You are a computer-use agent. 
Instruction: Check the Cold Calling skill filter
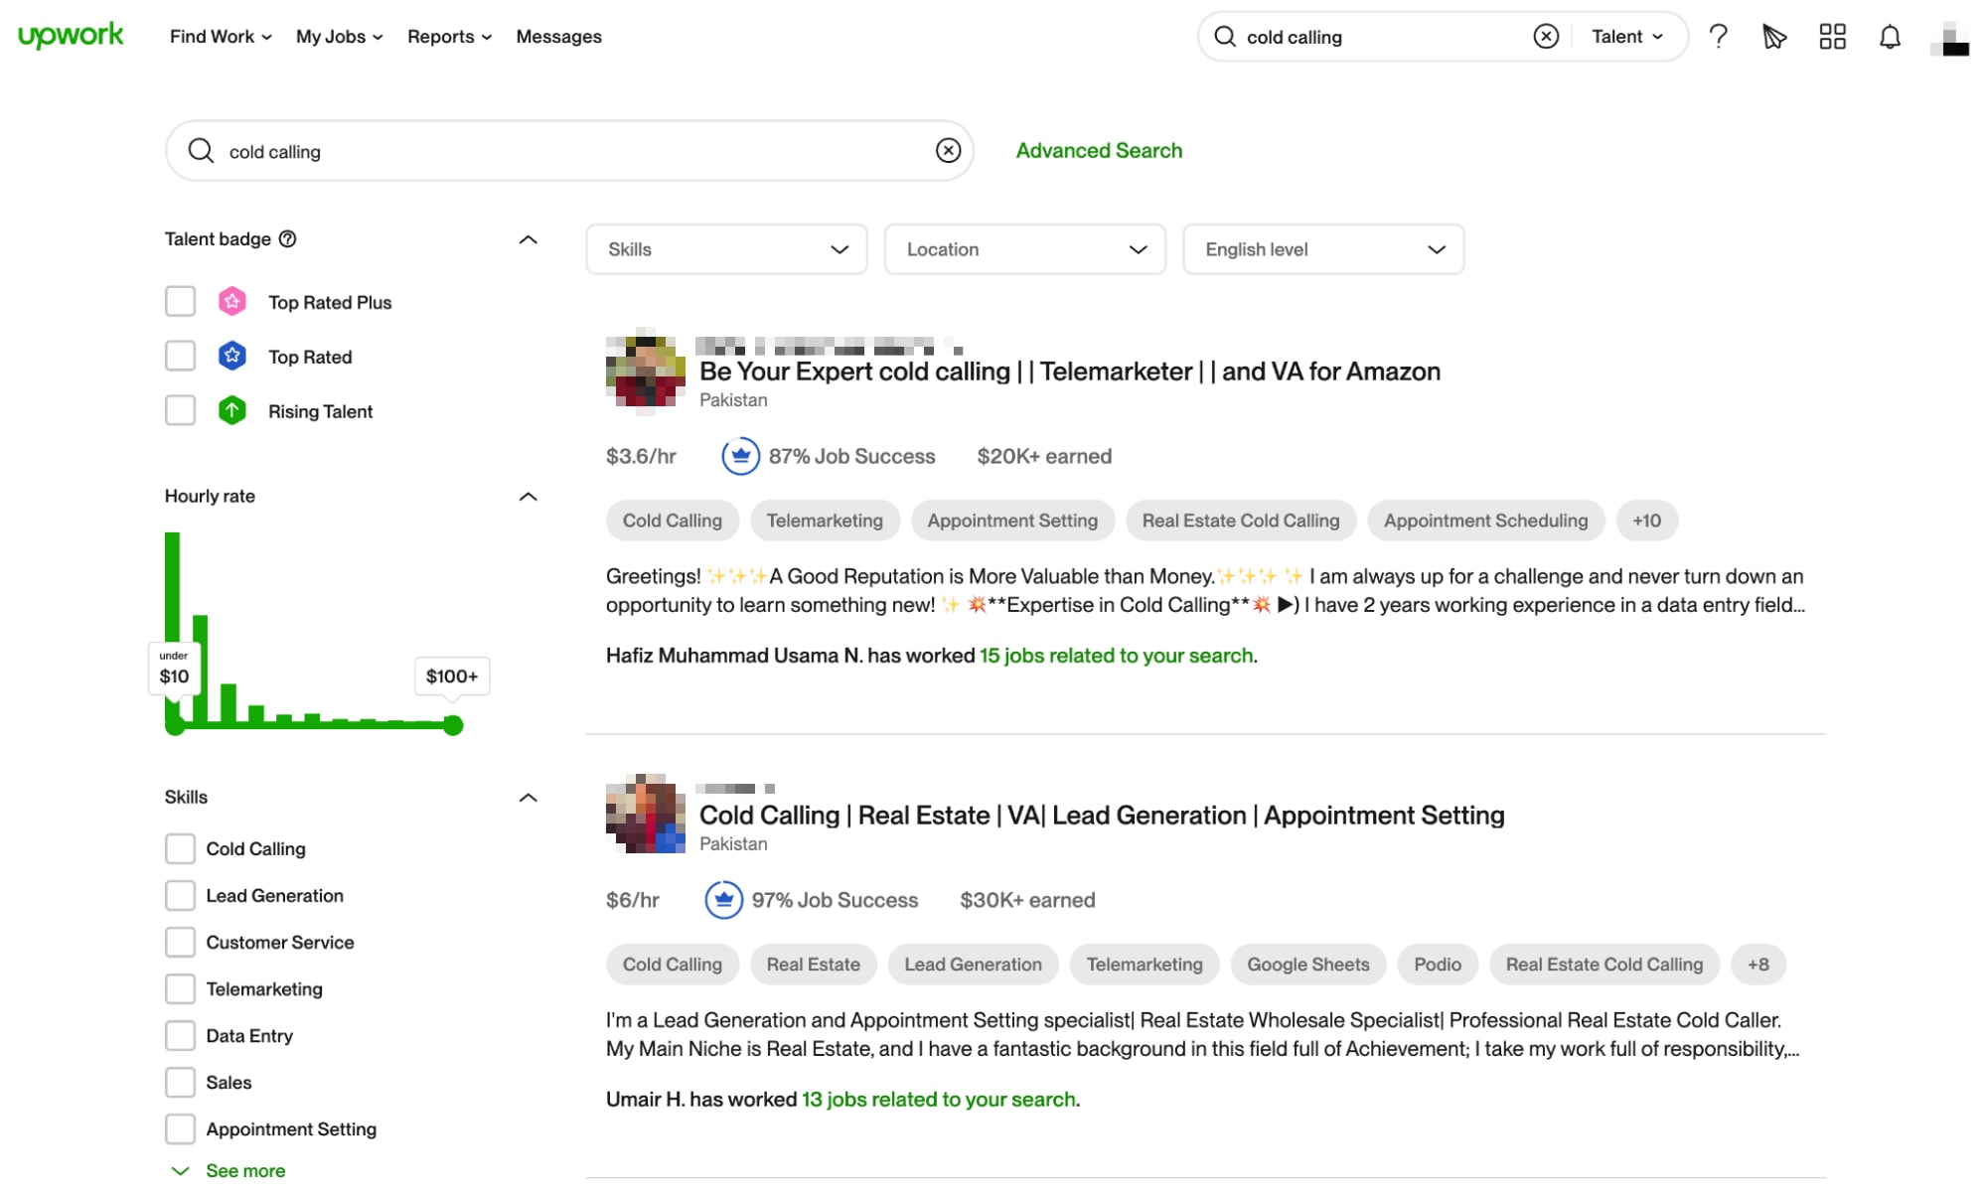tap(180, 848)
